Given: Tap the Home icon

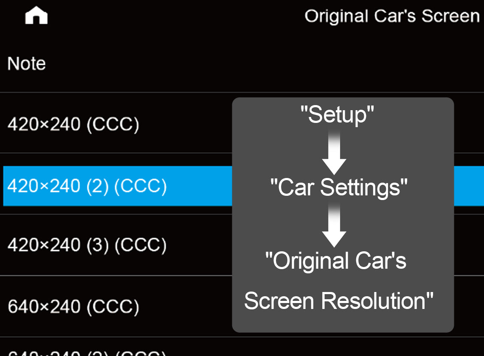Looking at the screenshot, I should pos(37,16).
